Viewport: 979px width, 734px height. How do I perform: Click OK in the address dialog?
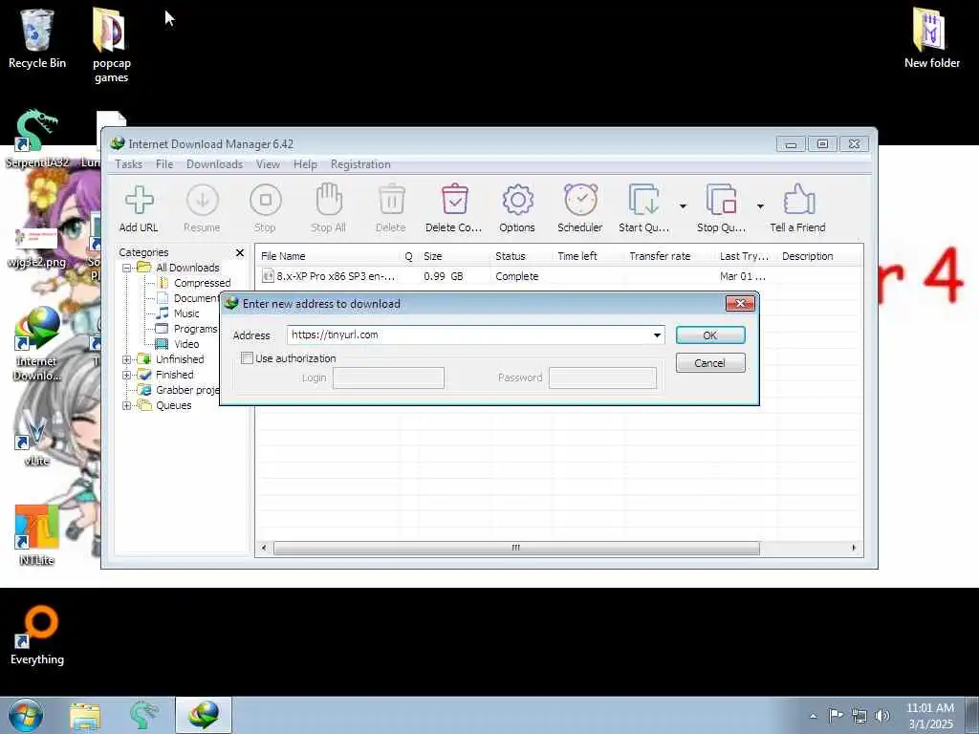[710, 335]
